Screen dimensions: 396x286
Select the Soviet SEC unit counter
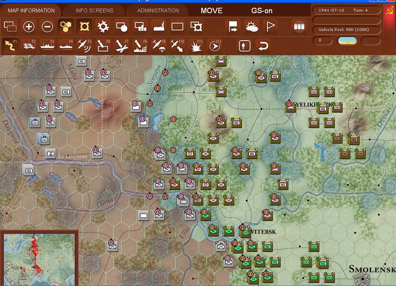tap(198, 200)
